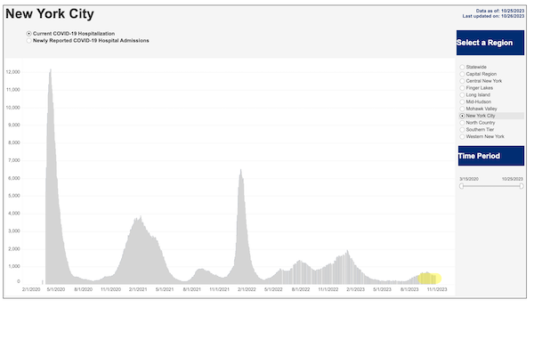534x340 pixels.
Task: Choose the Statewide region
Action: [462, 67]
